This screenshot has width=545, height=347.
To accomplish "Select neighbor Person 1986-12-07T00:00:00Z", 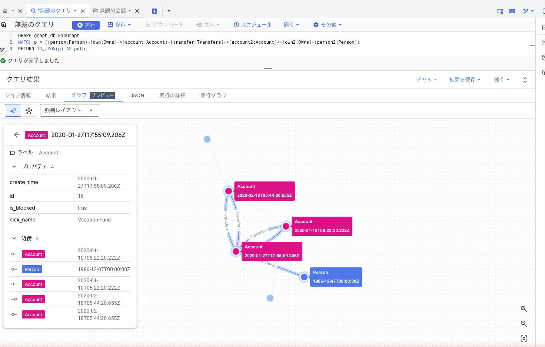I will coord(70,269).
